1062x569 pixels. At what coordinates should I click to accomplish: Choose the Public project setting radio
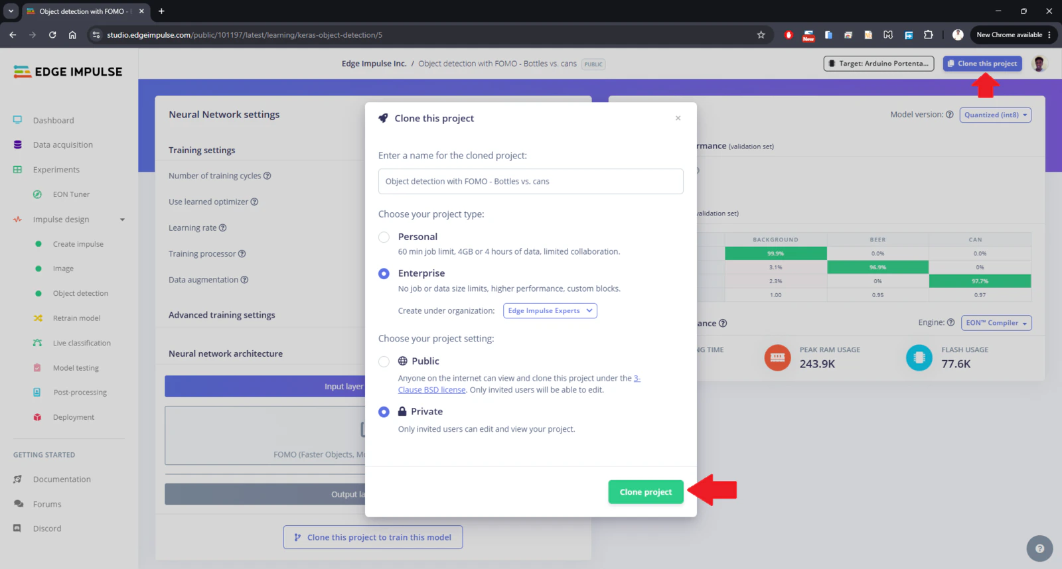[x=384, y=361]
